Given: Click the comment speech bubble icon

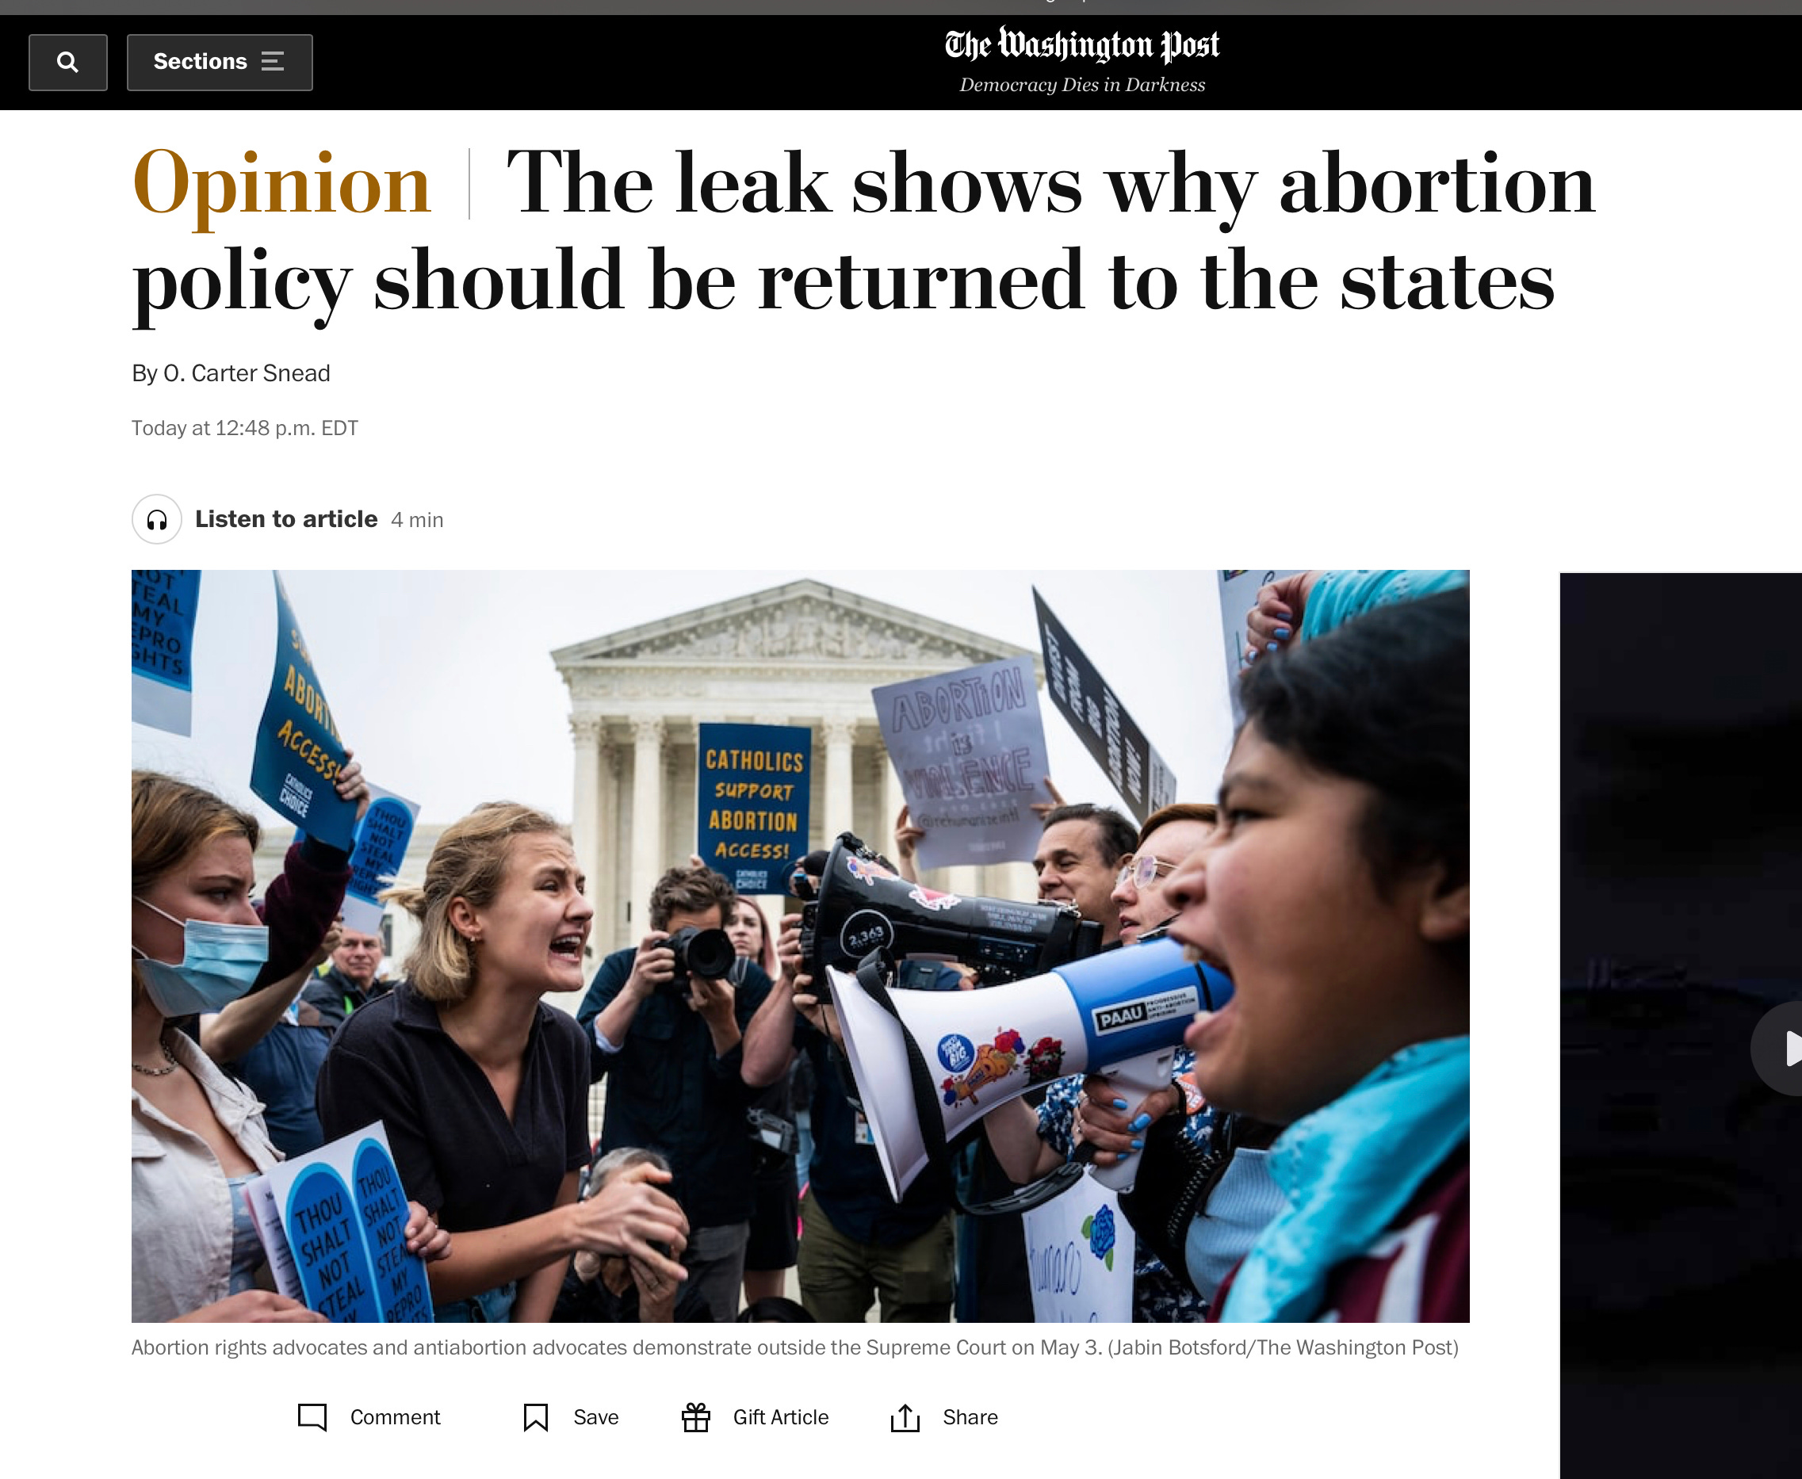Looking at the screenshot, I should [x=312, y=1417].
